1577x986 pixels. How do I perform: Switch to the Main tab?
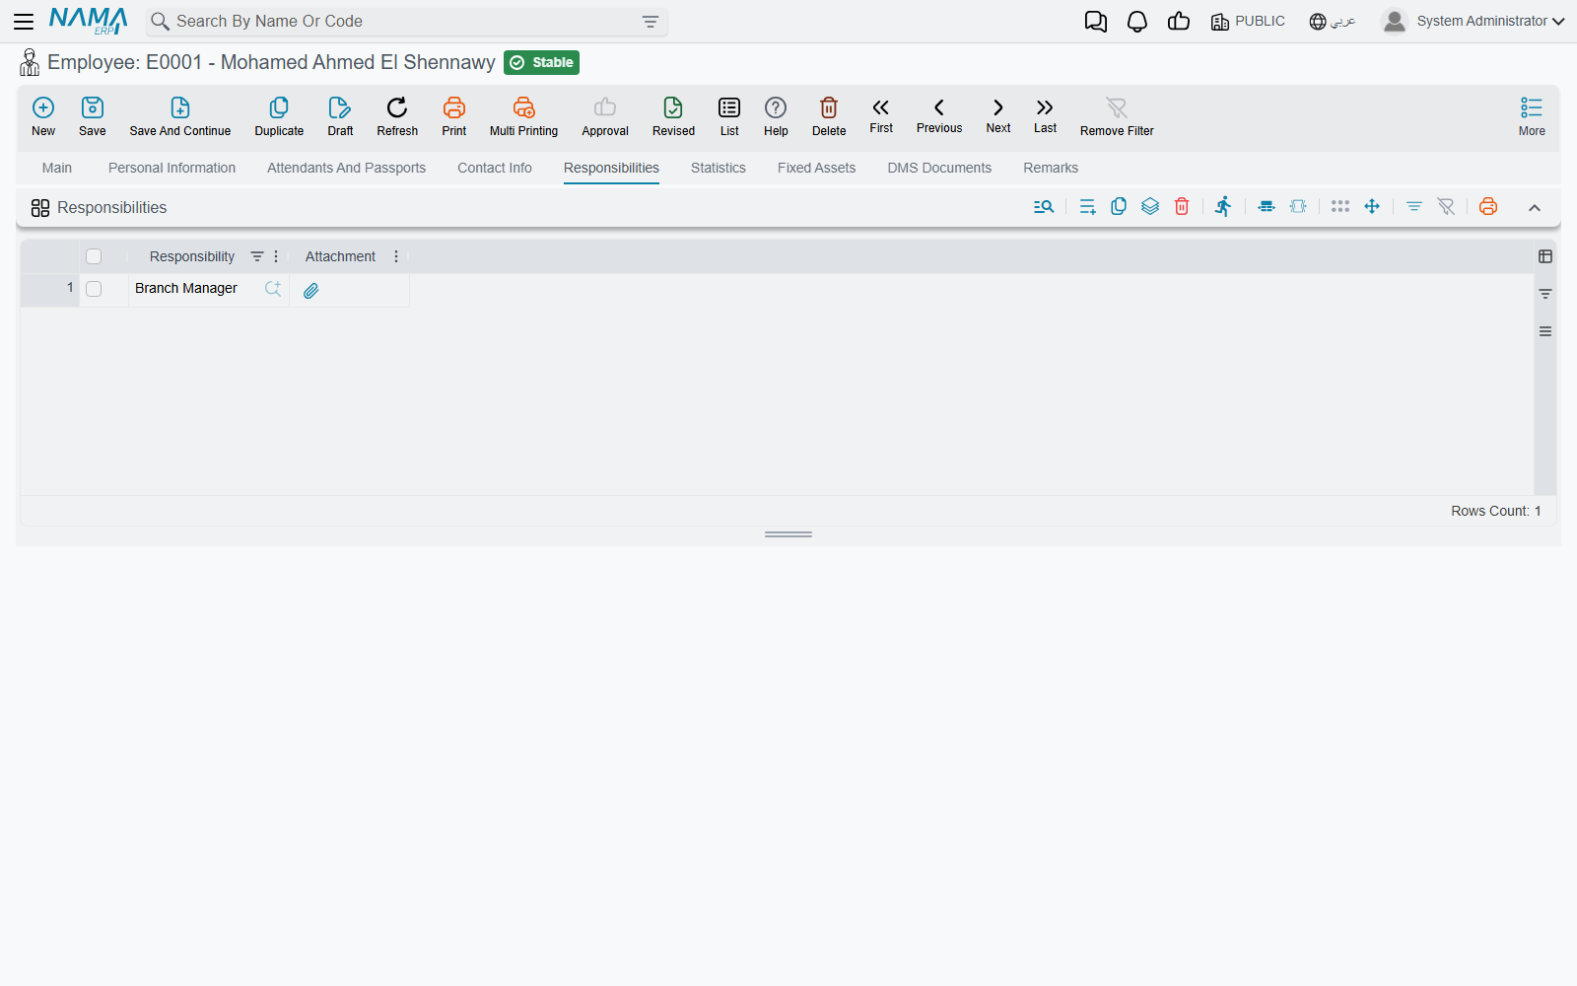pyautogui.click(x=57, y=168)
